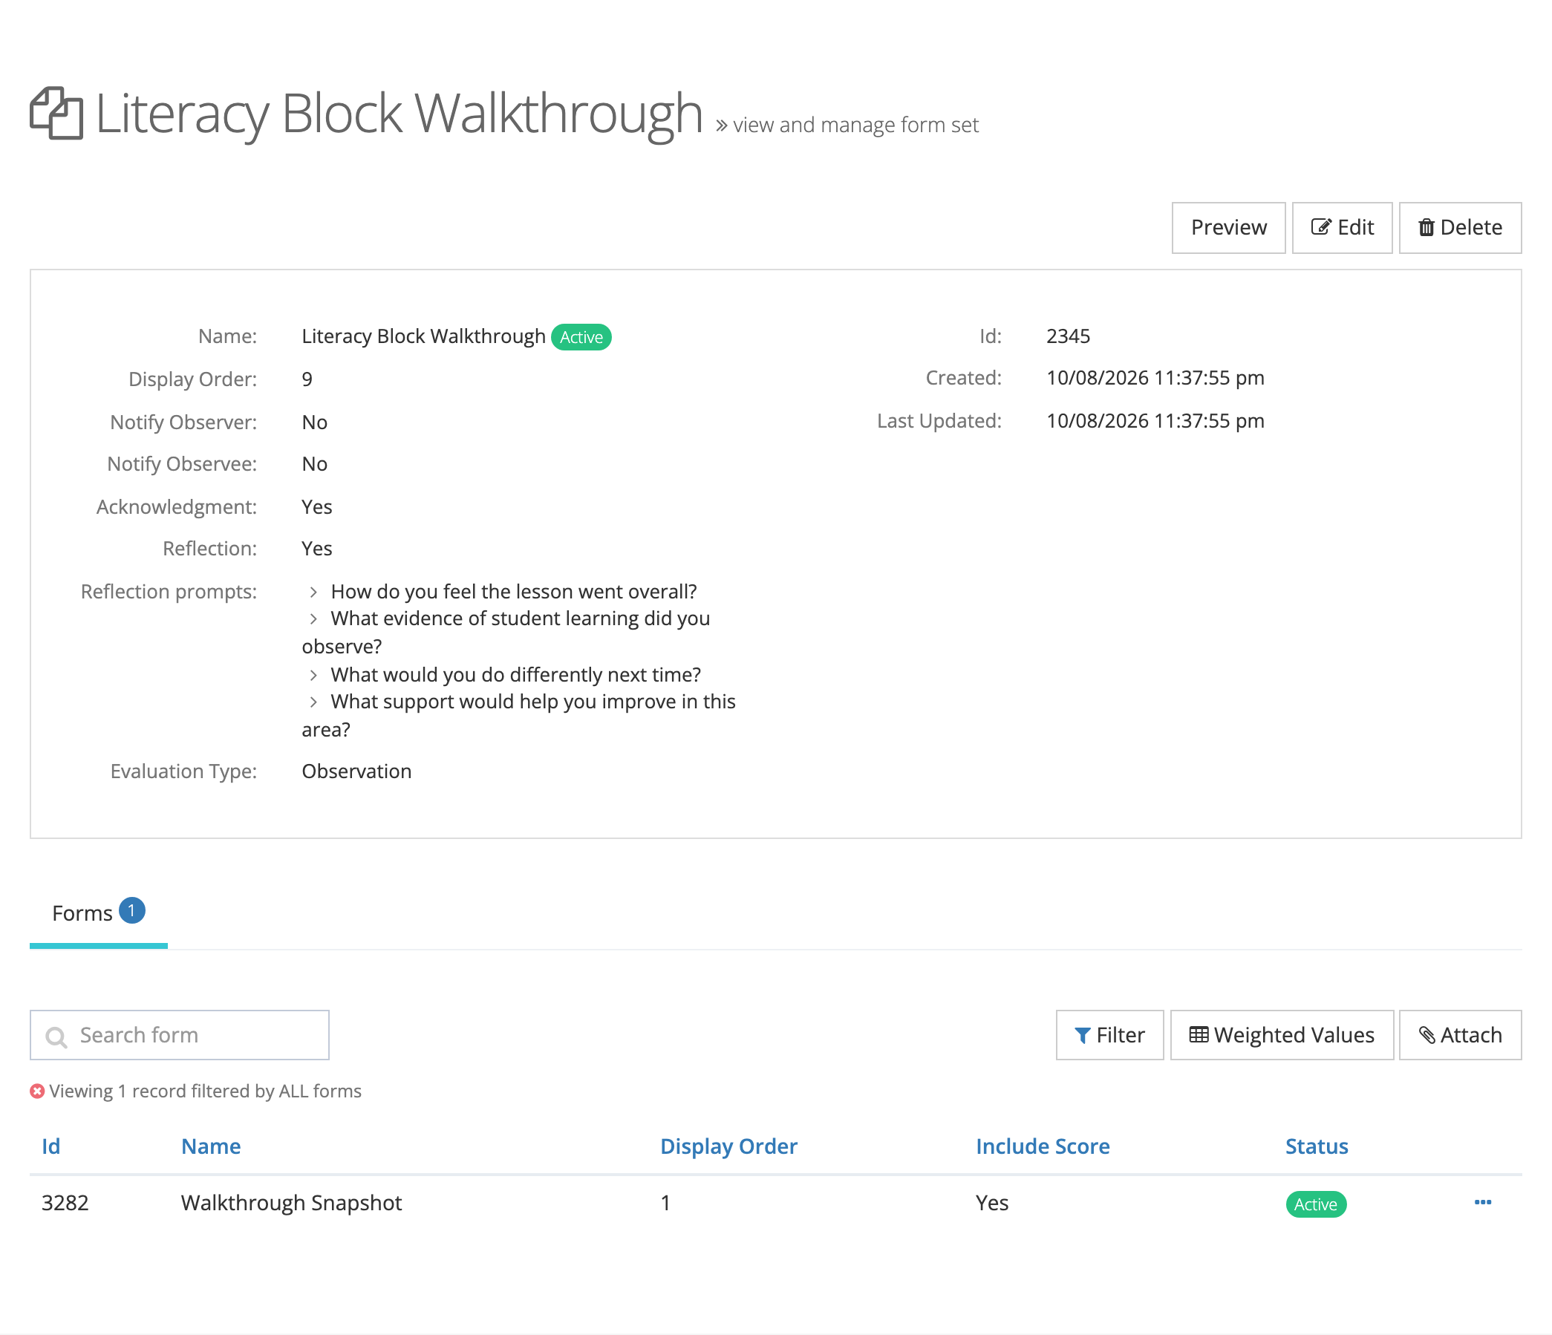This screenshot has height=1335, width=1552.
Task: Click the form set icon beside the title
Action: [56, 114]
